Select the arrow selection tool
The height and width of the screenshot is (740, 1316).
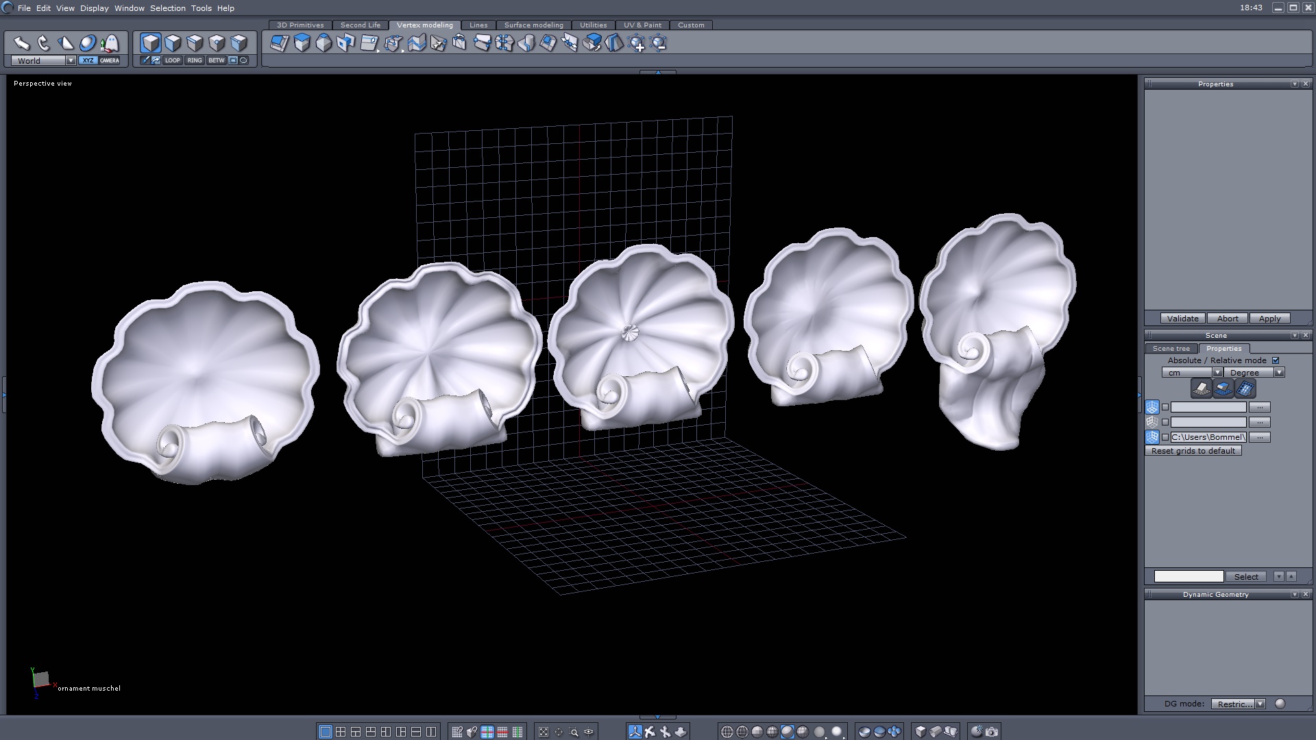21,44
